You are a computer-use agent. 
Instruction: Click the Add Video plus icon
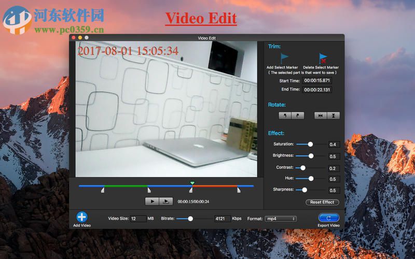(x=82, y=217)
